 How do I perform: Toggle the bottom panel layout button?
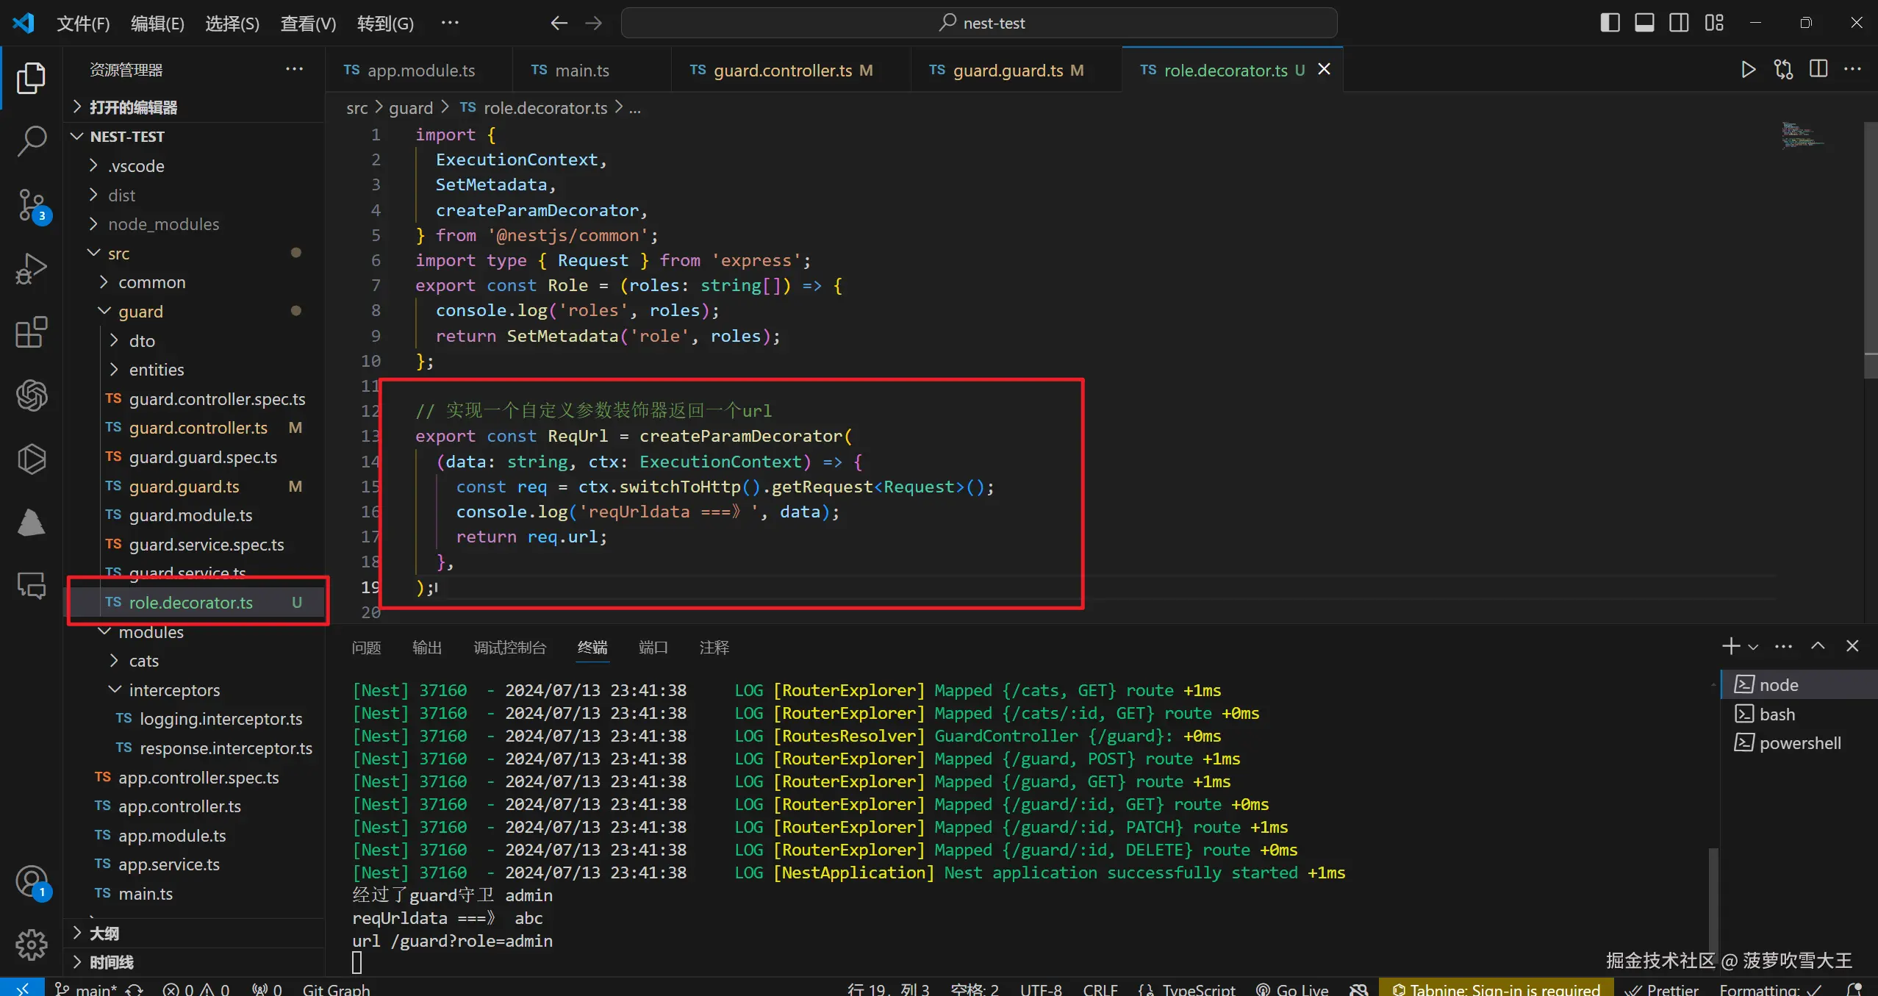[x=1644, y=23]
